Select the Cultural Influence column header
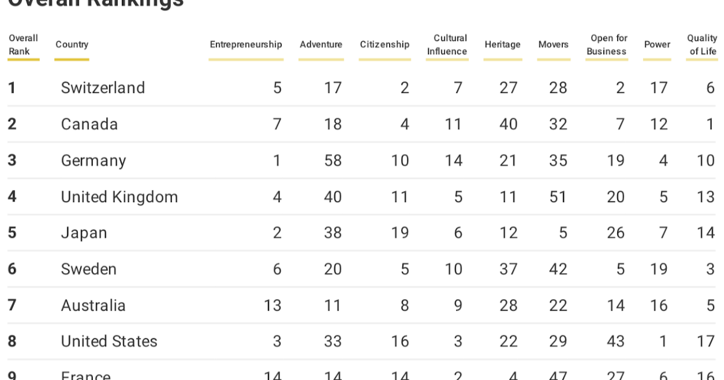The height and width of the screenshot is (380, 724). (x=447, y=45)
